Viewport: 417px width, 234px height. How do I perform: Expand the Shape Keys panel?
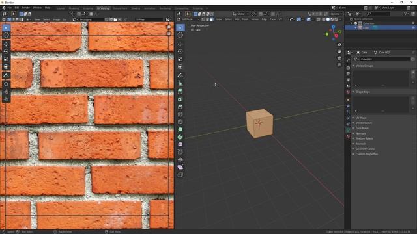coord(362,92)
